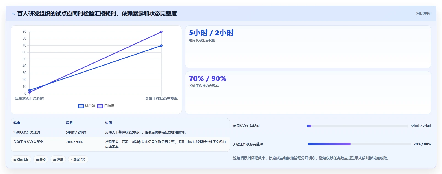Click table cell 关键工作状态完整率

(28, 142)
